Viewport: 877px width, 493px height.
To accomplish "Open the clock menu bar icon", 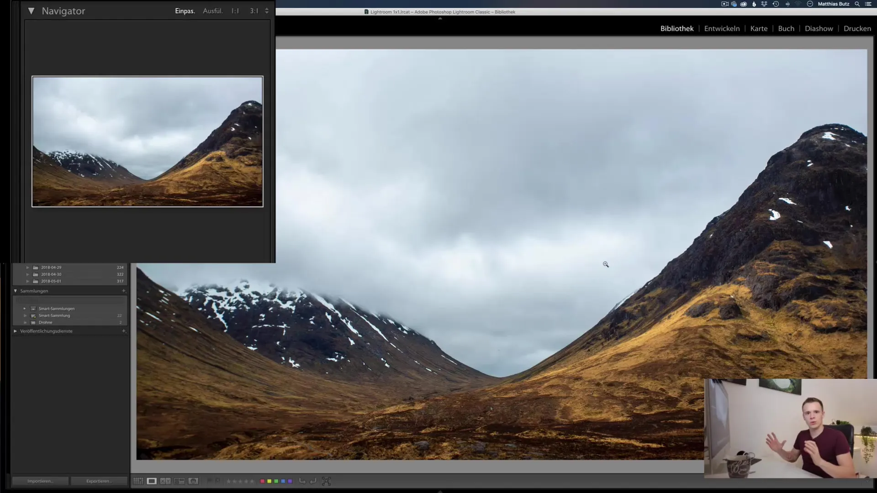I will [x=810, y=4].
